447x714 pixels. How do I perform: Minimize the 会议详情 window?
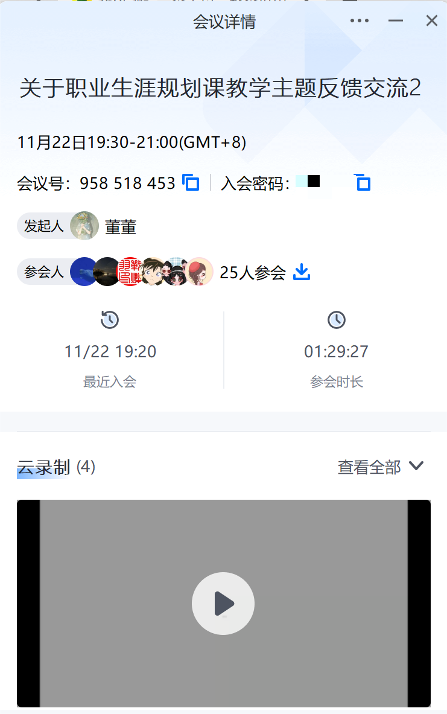click(x=396, y=21)
